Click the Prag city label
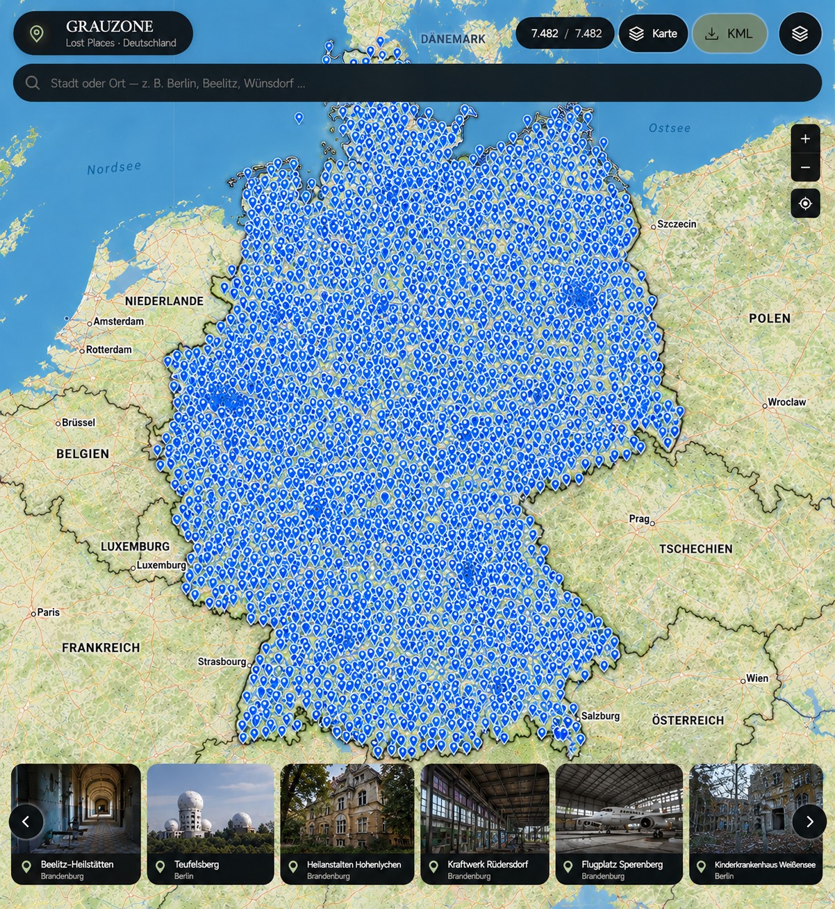 click(x=639, y=519)
